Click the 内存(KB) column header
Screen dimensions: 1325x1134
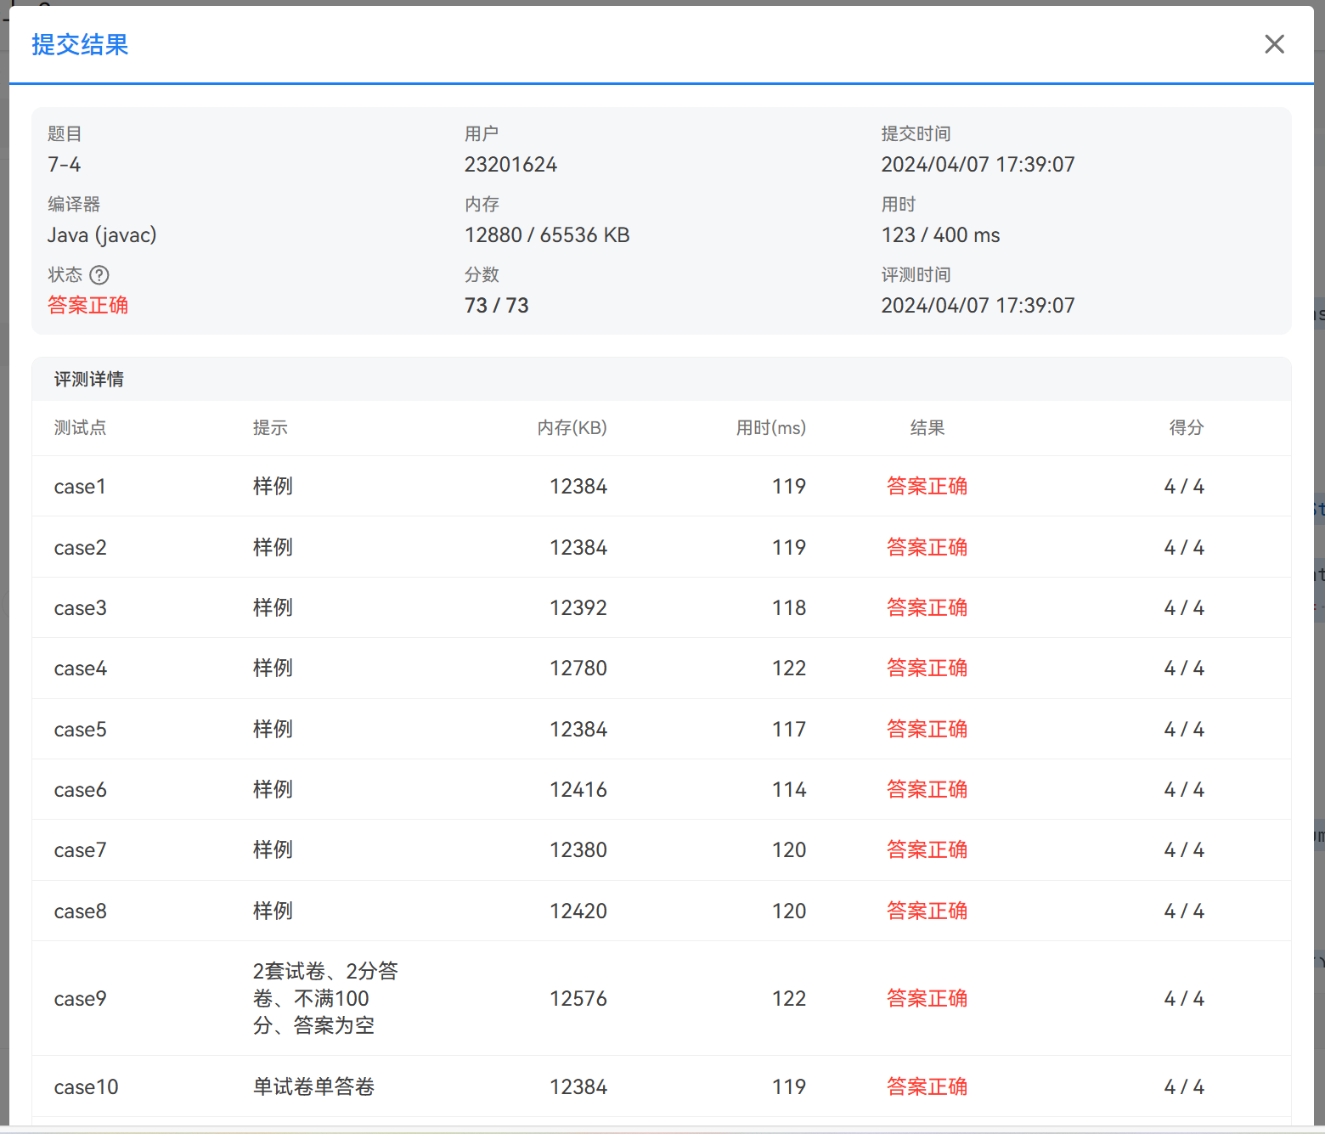(572, 428)
